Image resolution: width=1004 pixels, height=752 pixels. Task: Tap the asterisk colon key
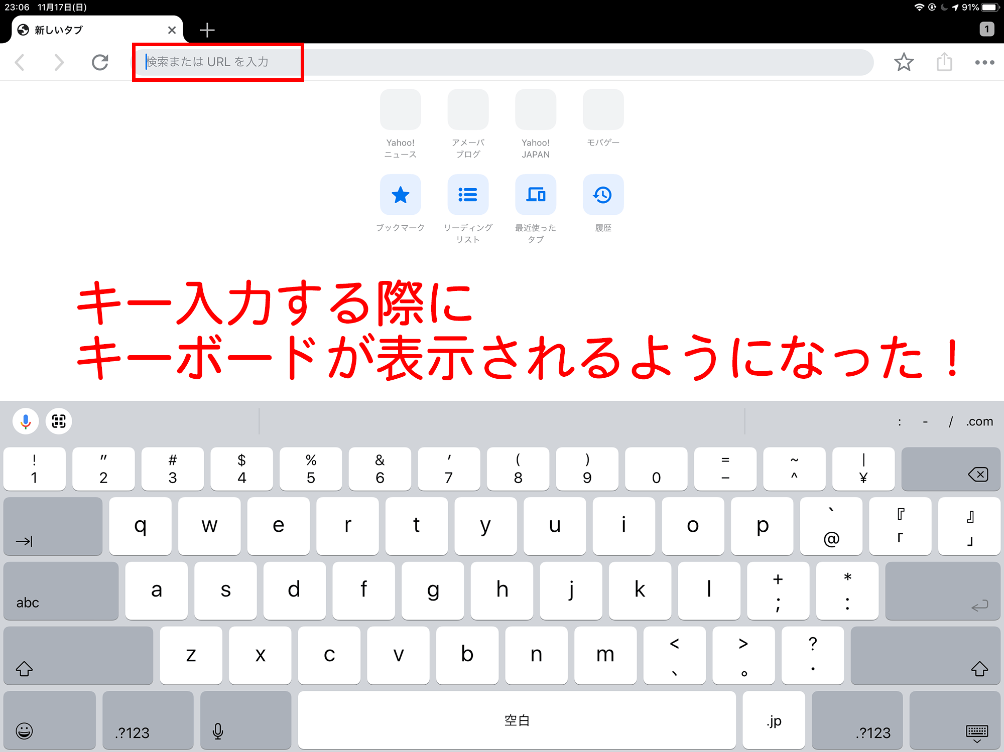[847, 591]
